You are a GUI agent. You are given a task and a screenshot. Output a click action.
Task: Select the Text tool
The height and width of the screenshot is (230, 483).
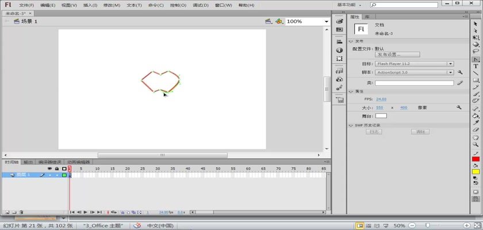(x=476, y=66)
